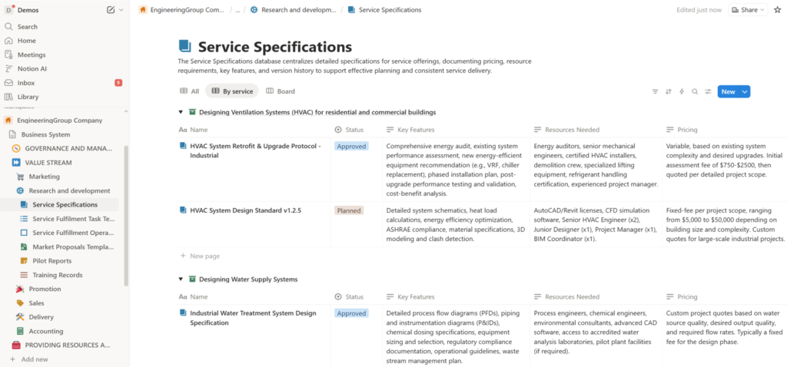Click the blue New button

[727, 91]
